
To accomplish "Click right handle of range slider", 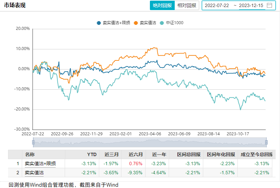I will 266,142.
